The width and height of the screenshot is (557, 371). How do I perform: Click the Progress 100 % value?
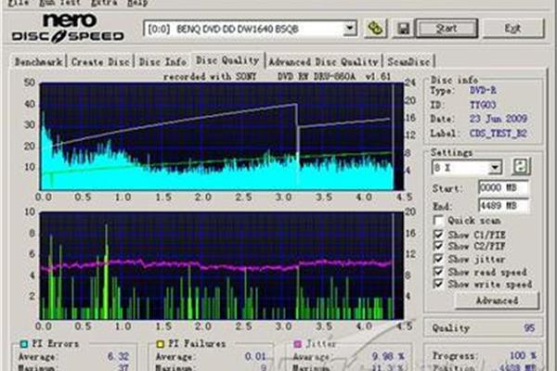pyautogui.click(x=522, y=355)
